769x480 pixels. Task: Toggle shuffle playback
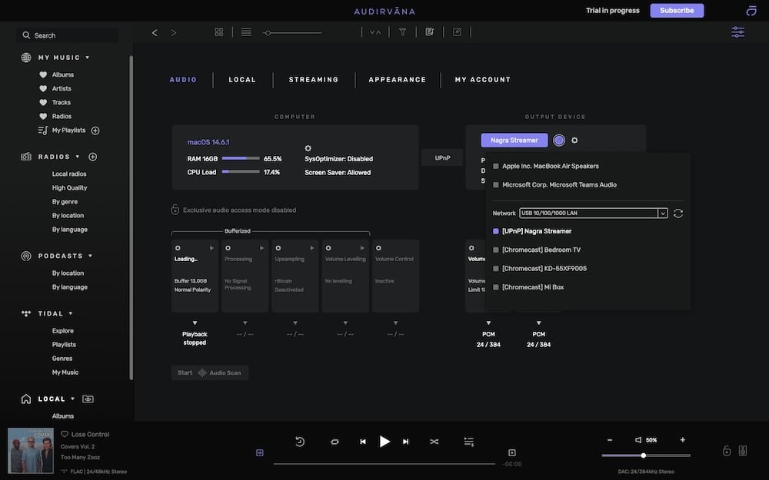coord(434,442)
